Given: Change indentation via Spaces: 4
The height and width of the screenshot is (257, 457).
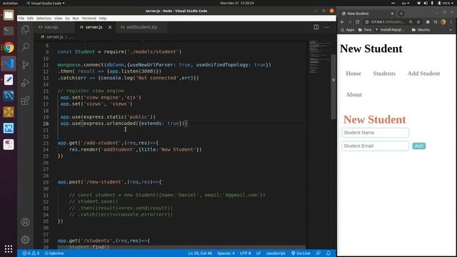Looking at the screenshot, I should [226, 253].
